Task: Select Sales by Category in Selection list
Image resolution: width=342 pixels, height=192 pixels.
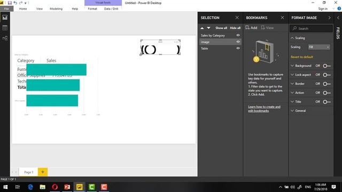Action: (x=213, y=35)
